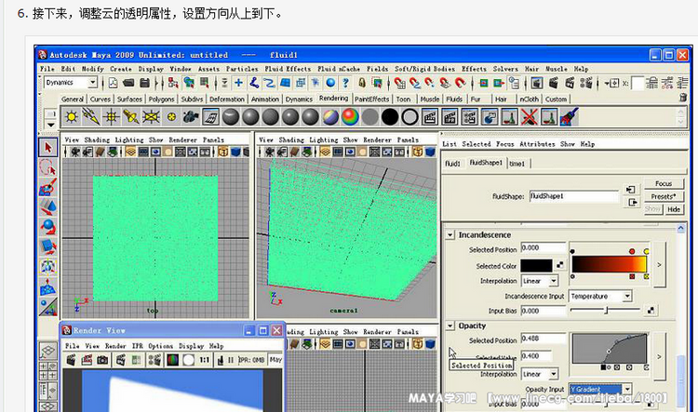This screenshot has height=412, width=698.
Task: Choose the Rotate tool sphere icon
Action: (48, 227)
